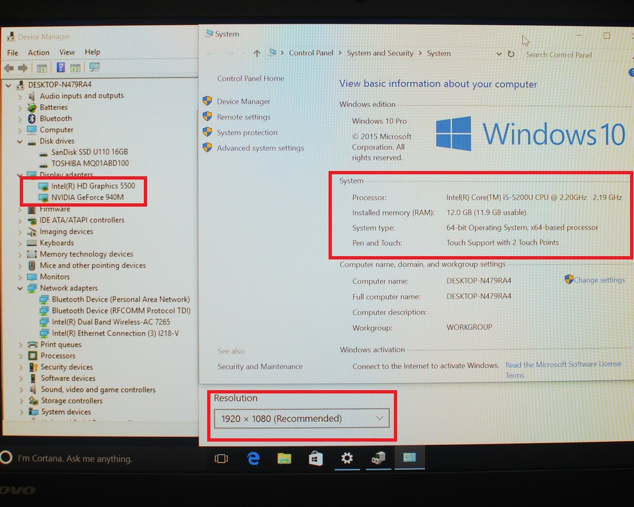Open the Resolution dropdown
Screen dimensions: 634x507
(x=301, y=419)
